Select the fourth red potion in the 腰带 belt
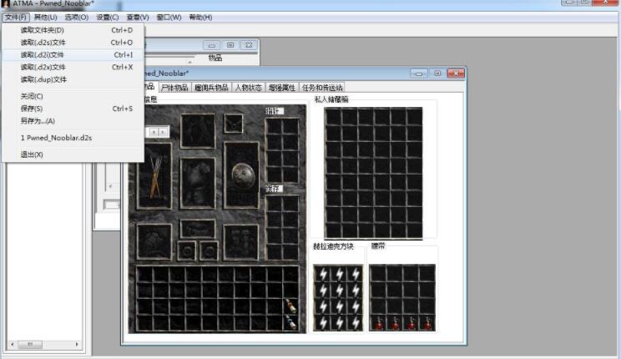 (x=427, y=323)
